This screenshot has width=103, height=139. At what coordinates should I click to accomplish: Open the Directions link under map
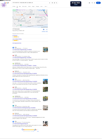click(x=43, y=32)
